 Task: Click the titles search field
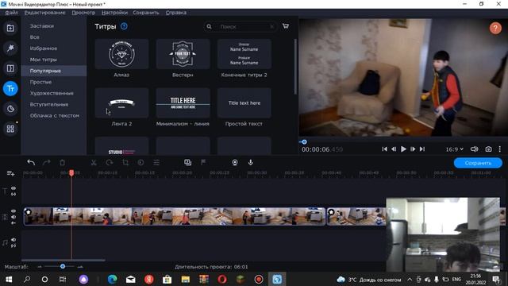[x=241, y=26]
